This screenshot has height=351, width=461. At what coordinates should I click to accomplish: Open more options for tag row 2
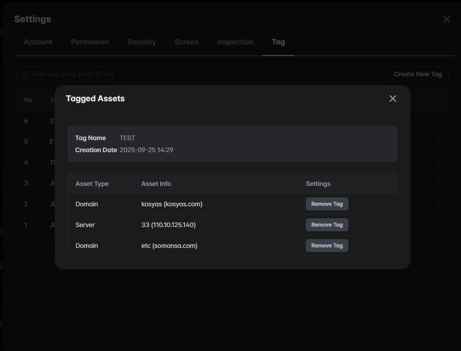click(438, 204)
